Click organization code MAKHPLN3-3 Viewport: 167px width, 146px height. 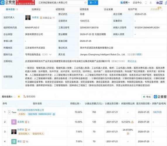click(32, 28)
